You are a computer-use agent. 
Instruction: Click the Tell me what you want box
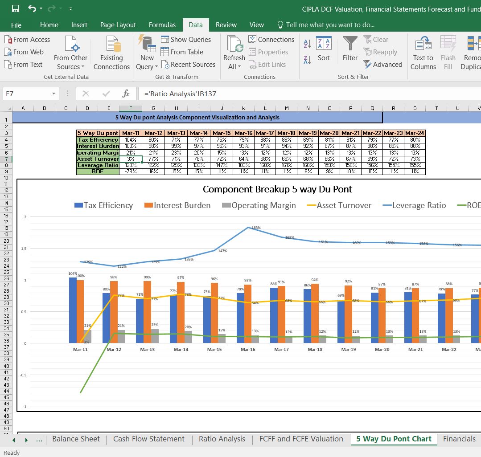[326, 25]
